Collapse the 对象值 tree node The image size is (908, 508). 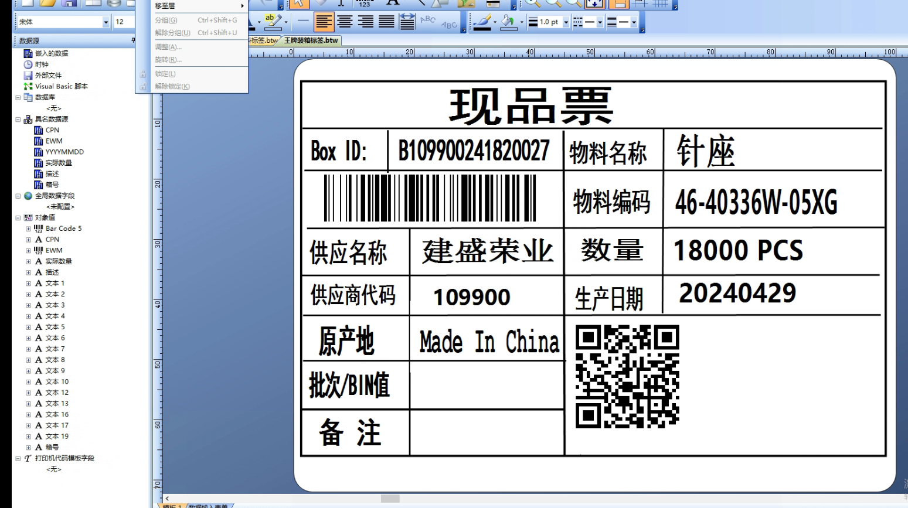(18, 217)
